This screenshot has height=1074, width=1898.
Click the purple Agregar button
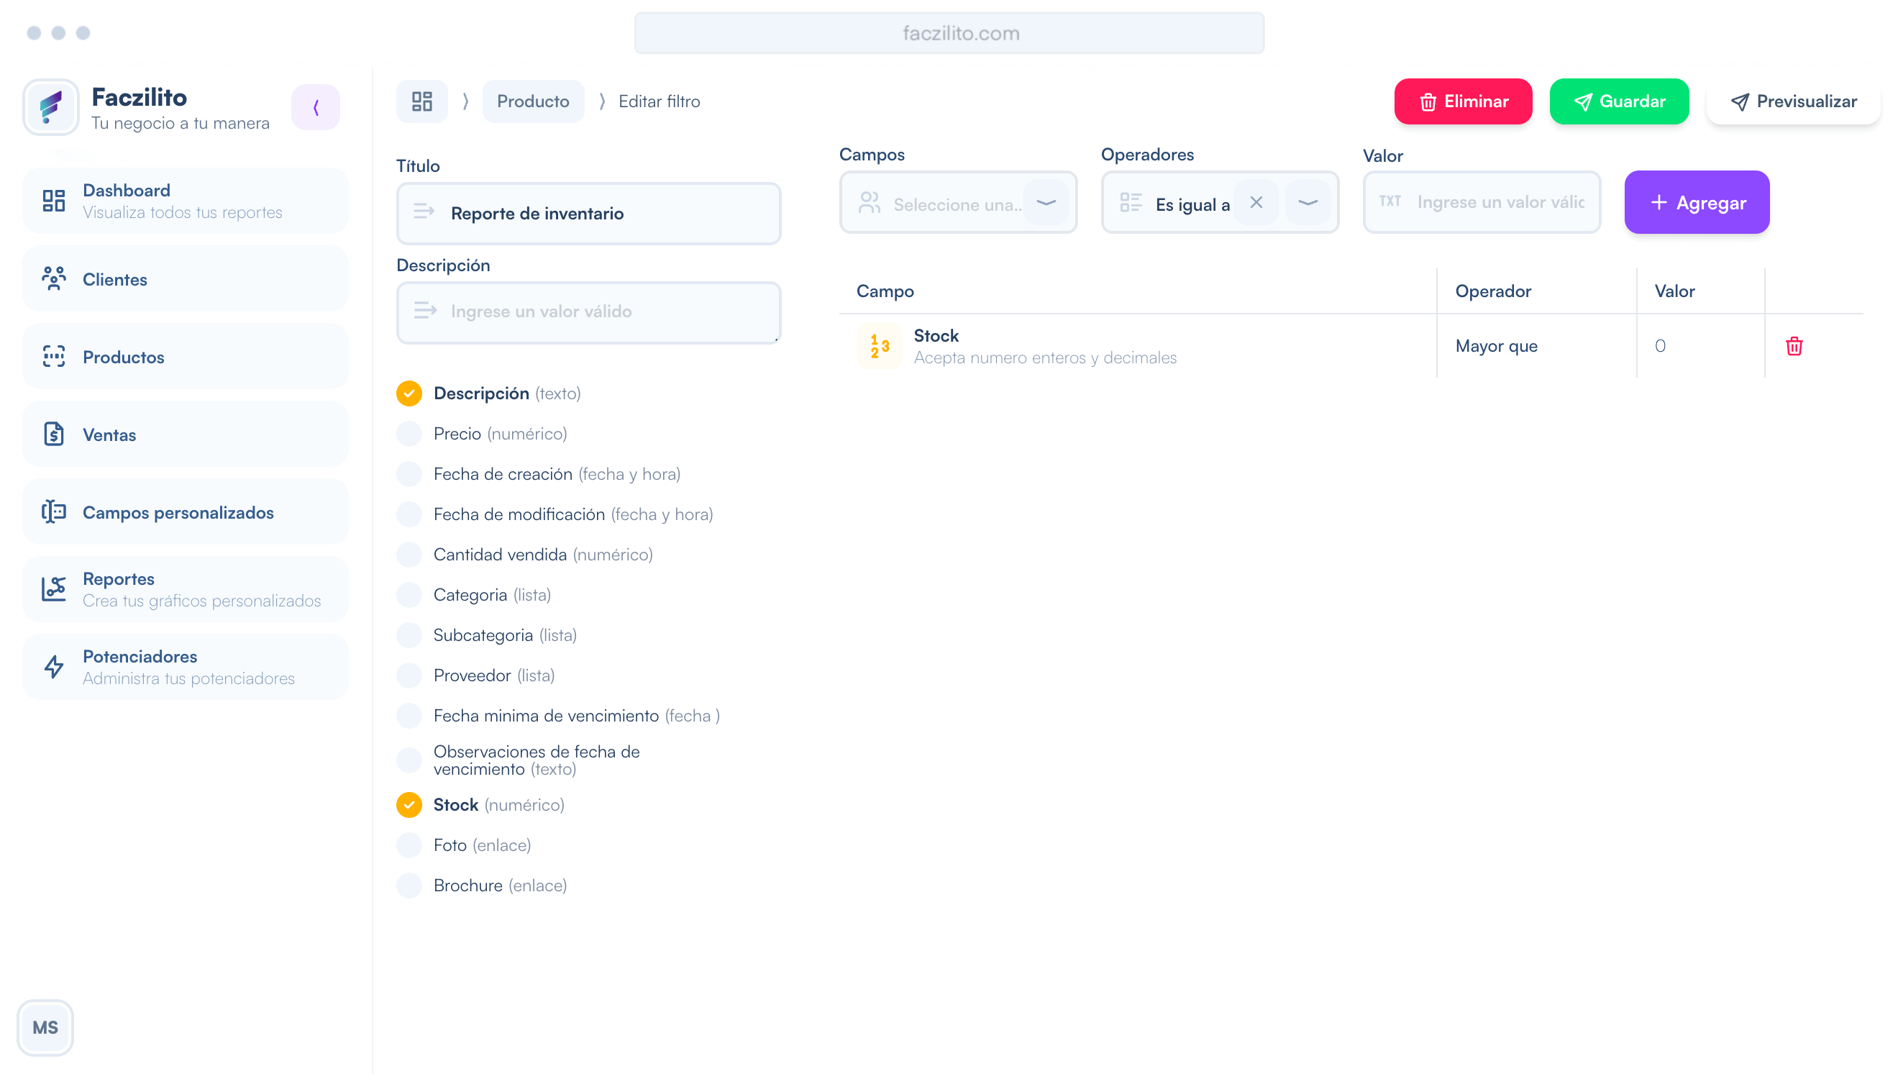[1696, 203]
